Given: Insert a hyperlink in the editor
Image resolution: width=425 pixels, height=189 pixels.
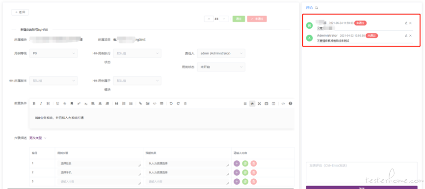Looking at the screenshot, I should click(140, 104).
